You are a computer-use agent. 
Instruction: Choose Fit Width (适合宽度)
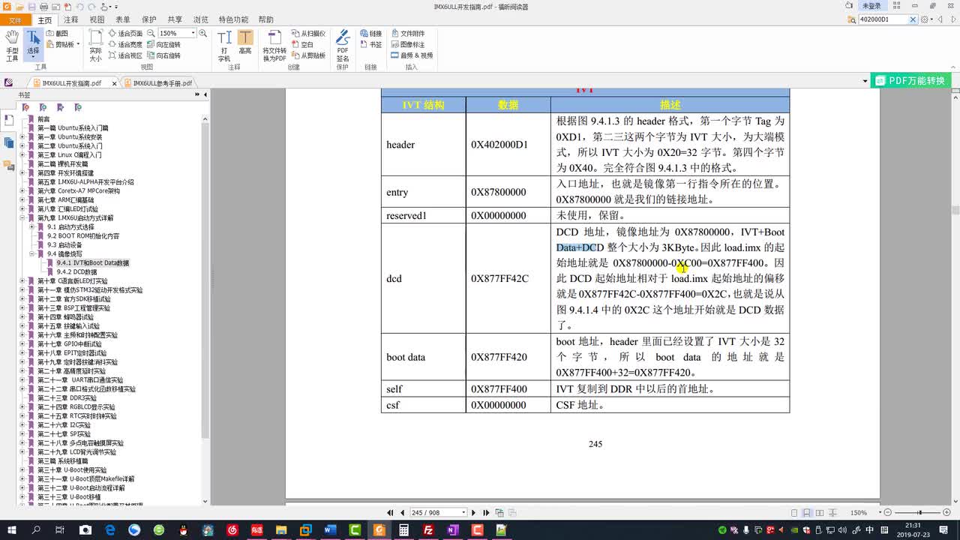125,44
